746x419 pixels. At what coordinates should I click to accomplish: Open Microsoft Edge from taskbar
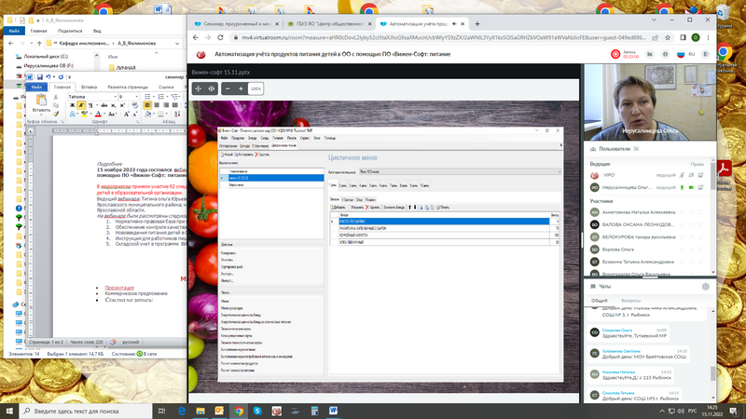181,411
